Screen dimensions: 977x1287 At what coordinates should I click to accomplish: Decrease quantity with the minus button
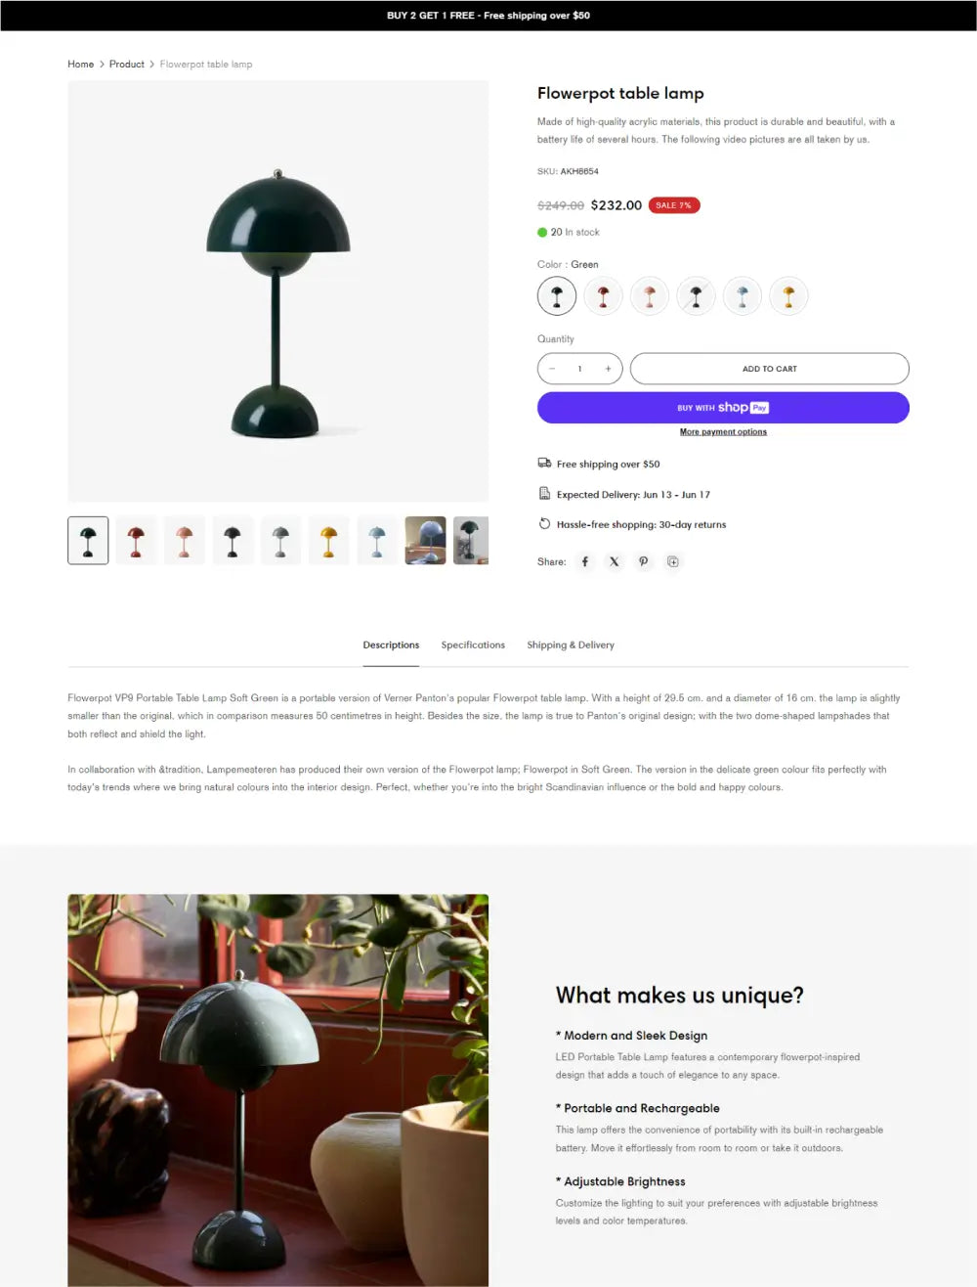coord(552,369)
